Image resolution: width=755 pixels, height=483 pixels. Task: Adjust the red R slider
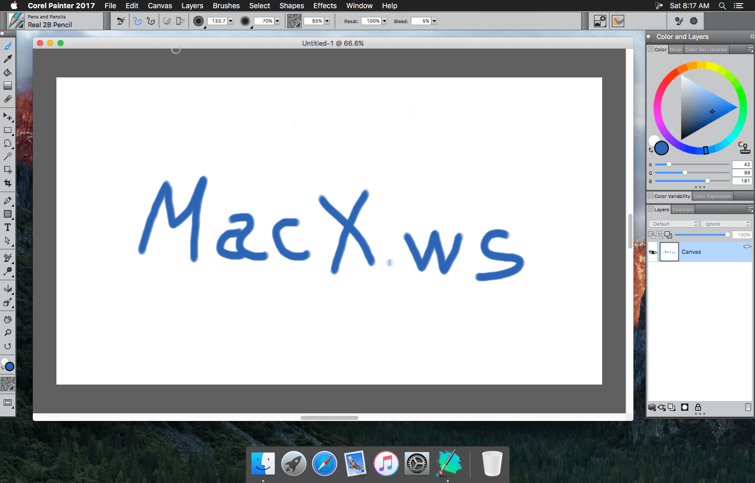point(692,165)
